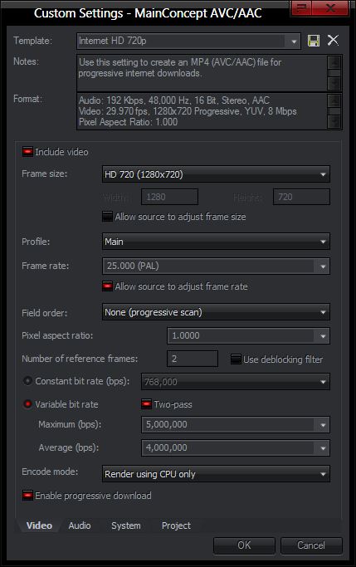356x567 pixels.
Task: Click the Notes box scroll up arrow
Action: point(334,61)
